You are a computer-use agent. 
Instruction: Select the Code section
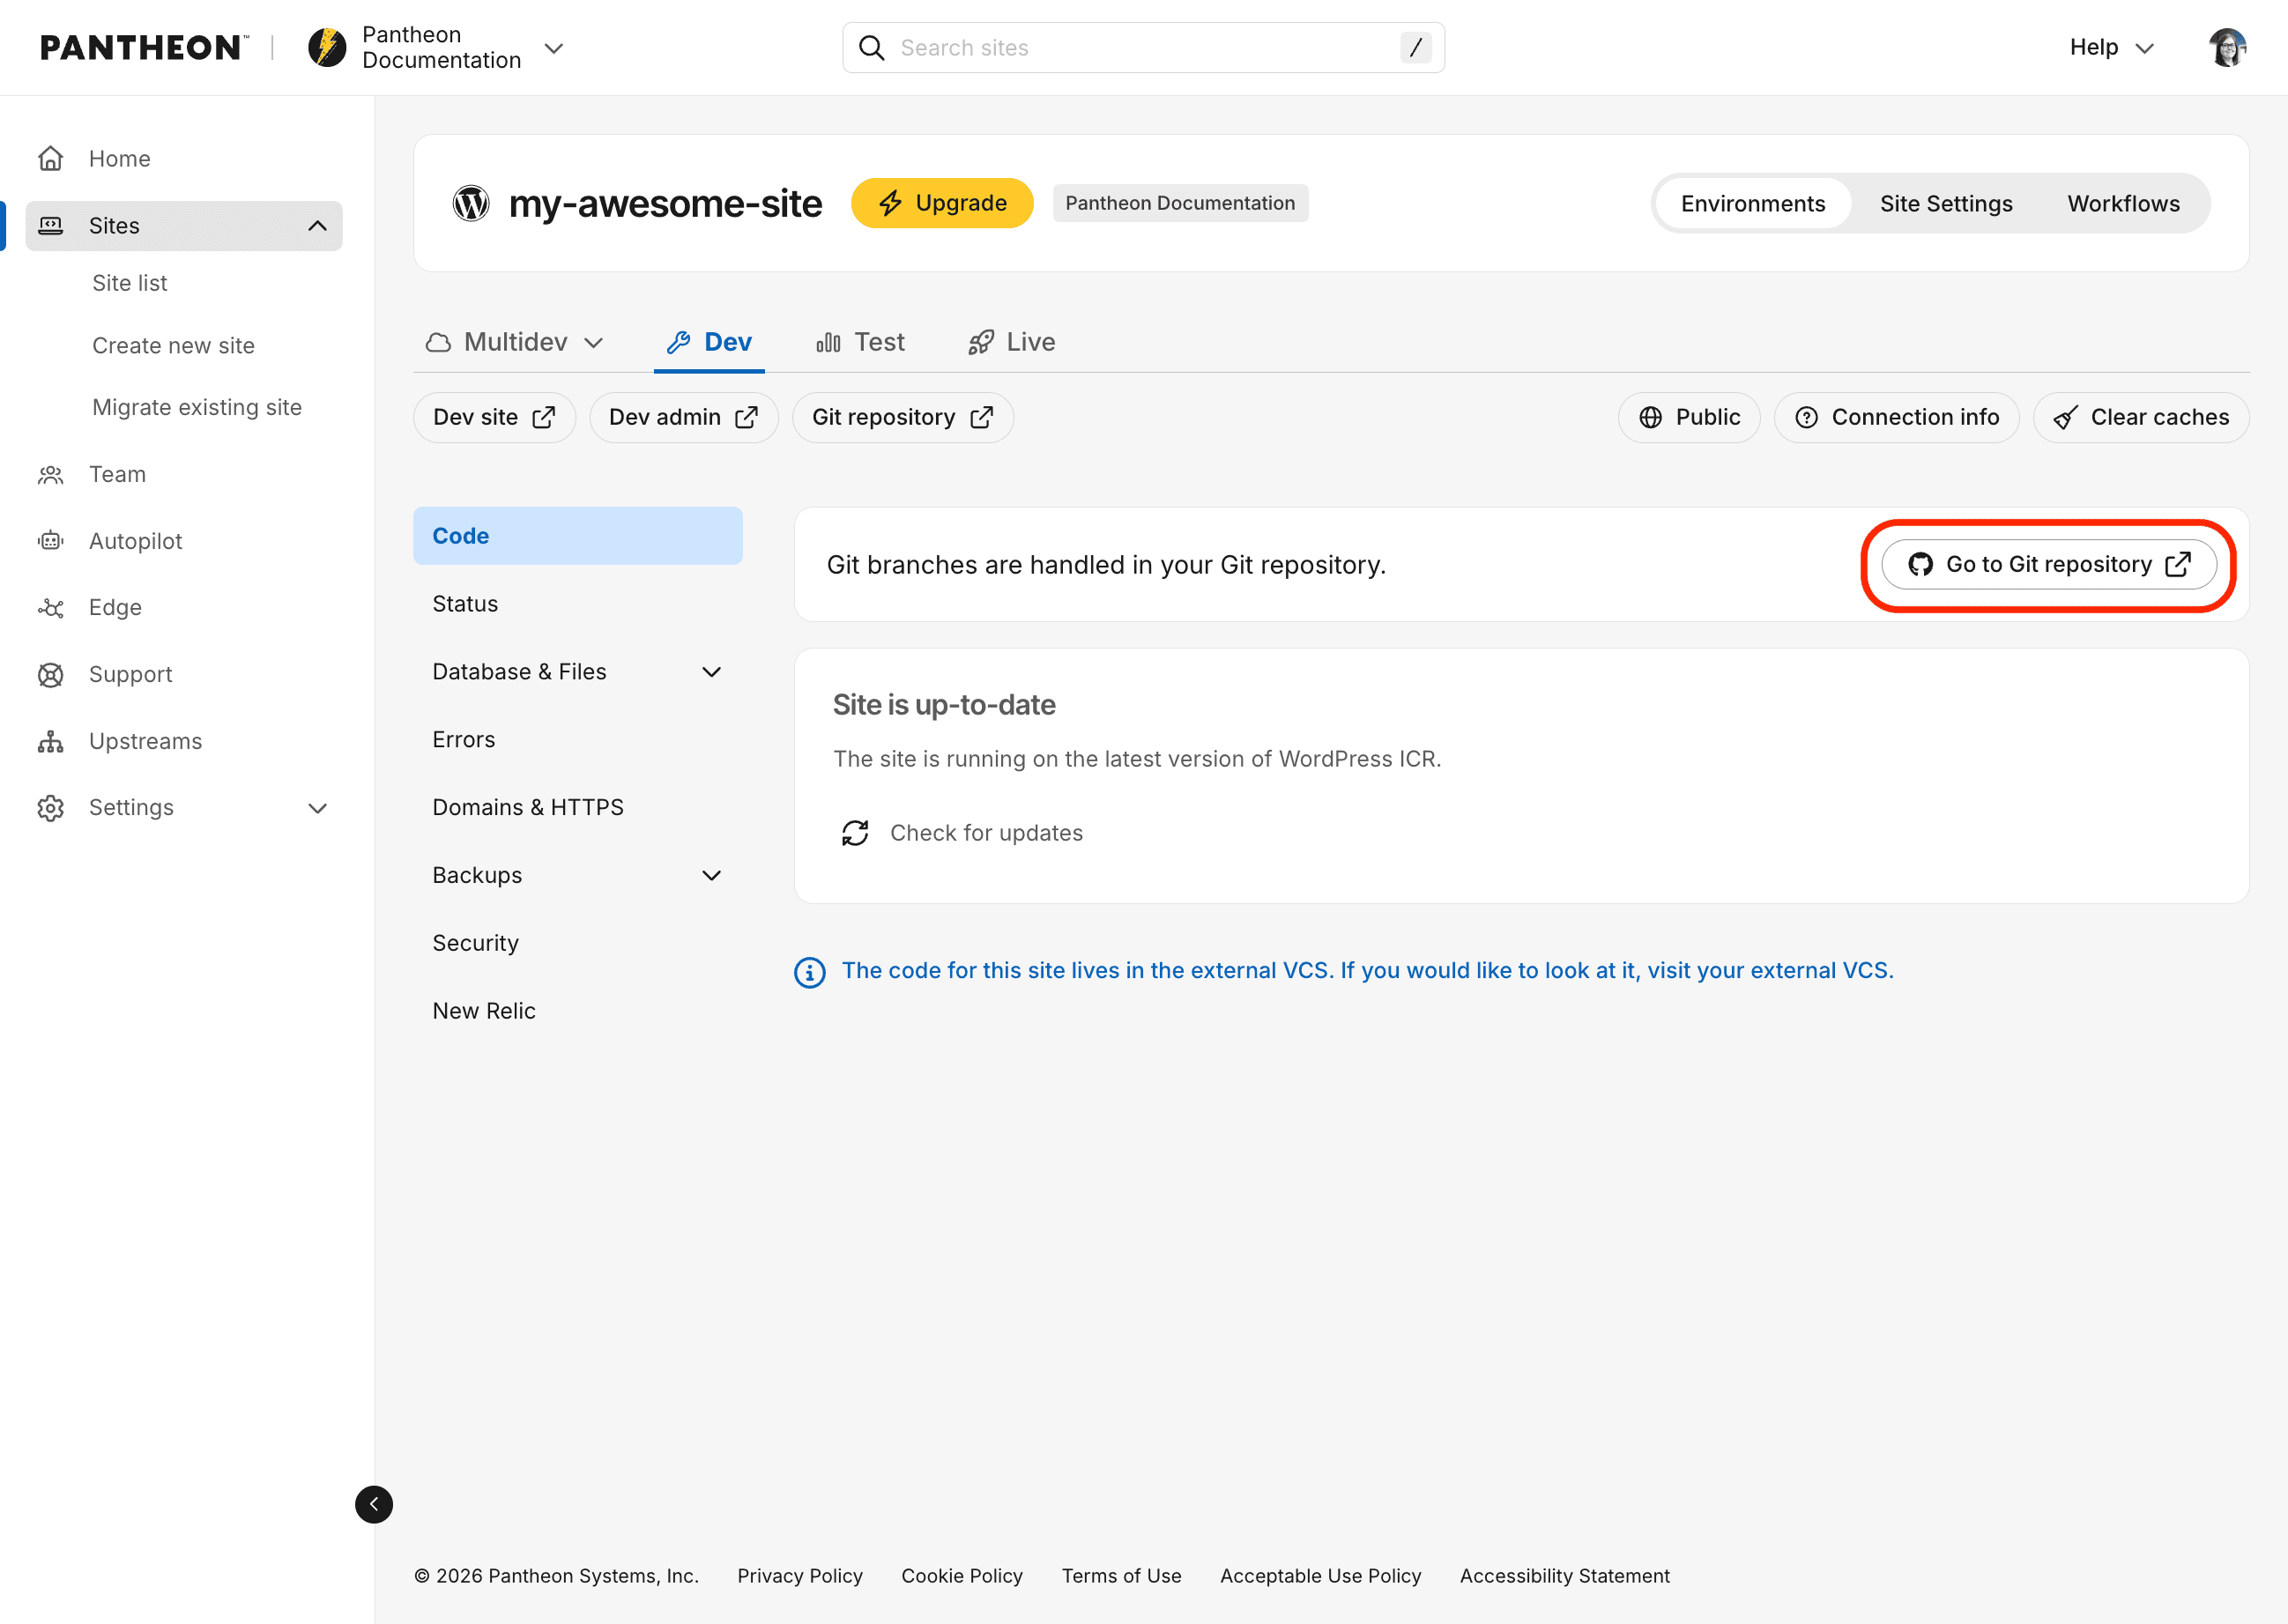point(578,536)
